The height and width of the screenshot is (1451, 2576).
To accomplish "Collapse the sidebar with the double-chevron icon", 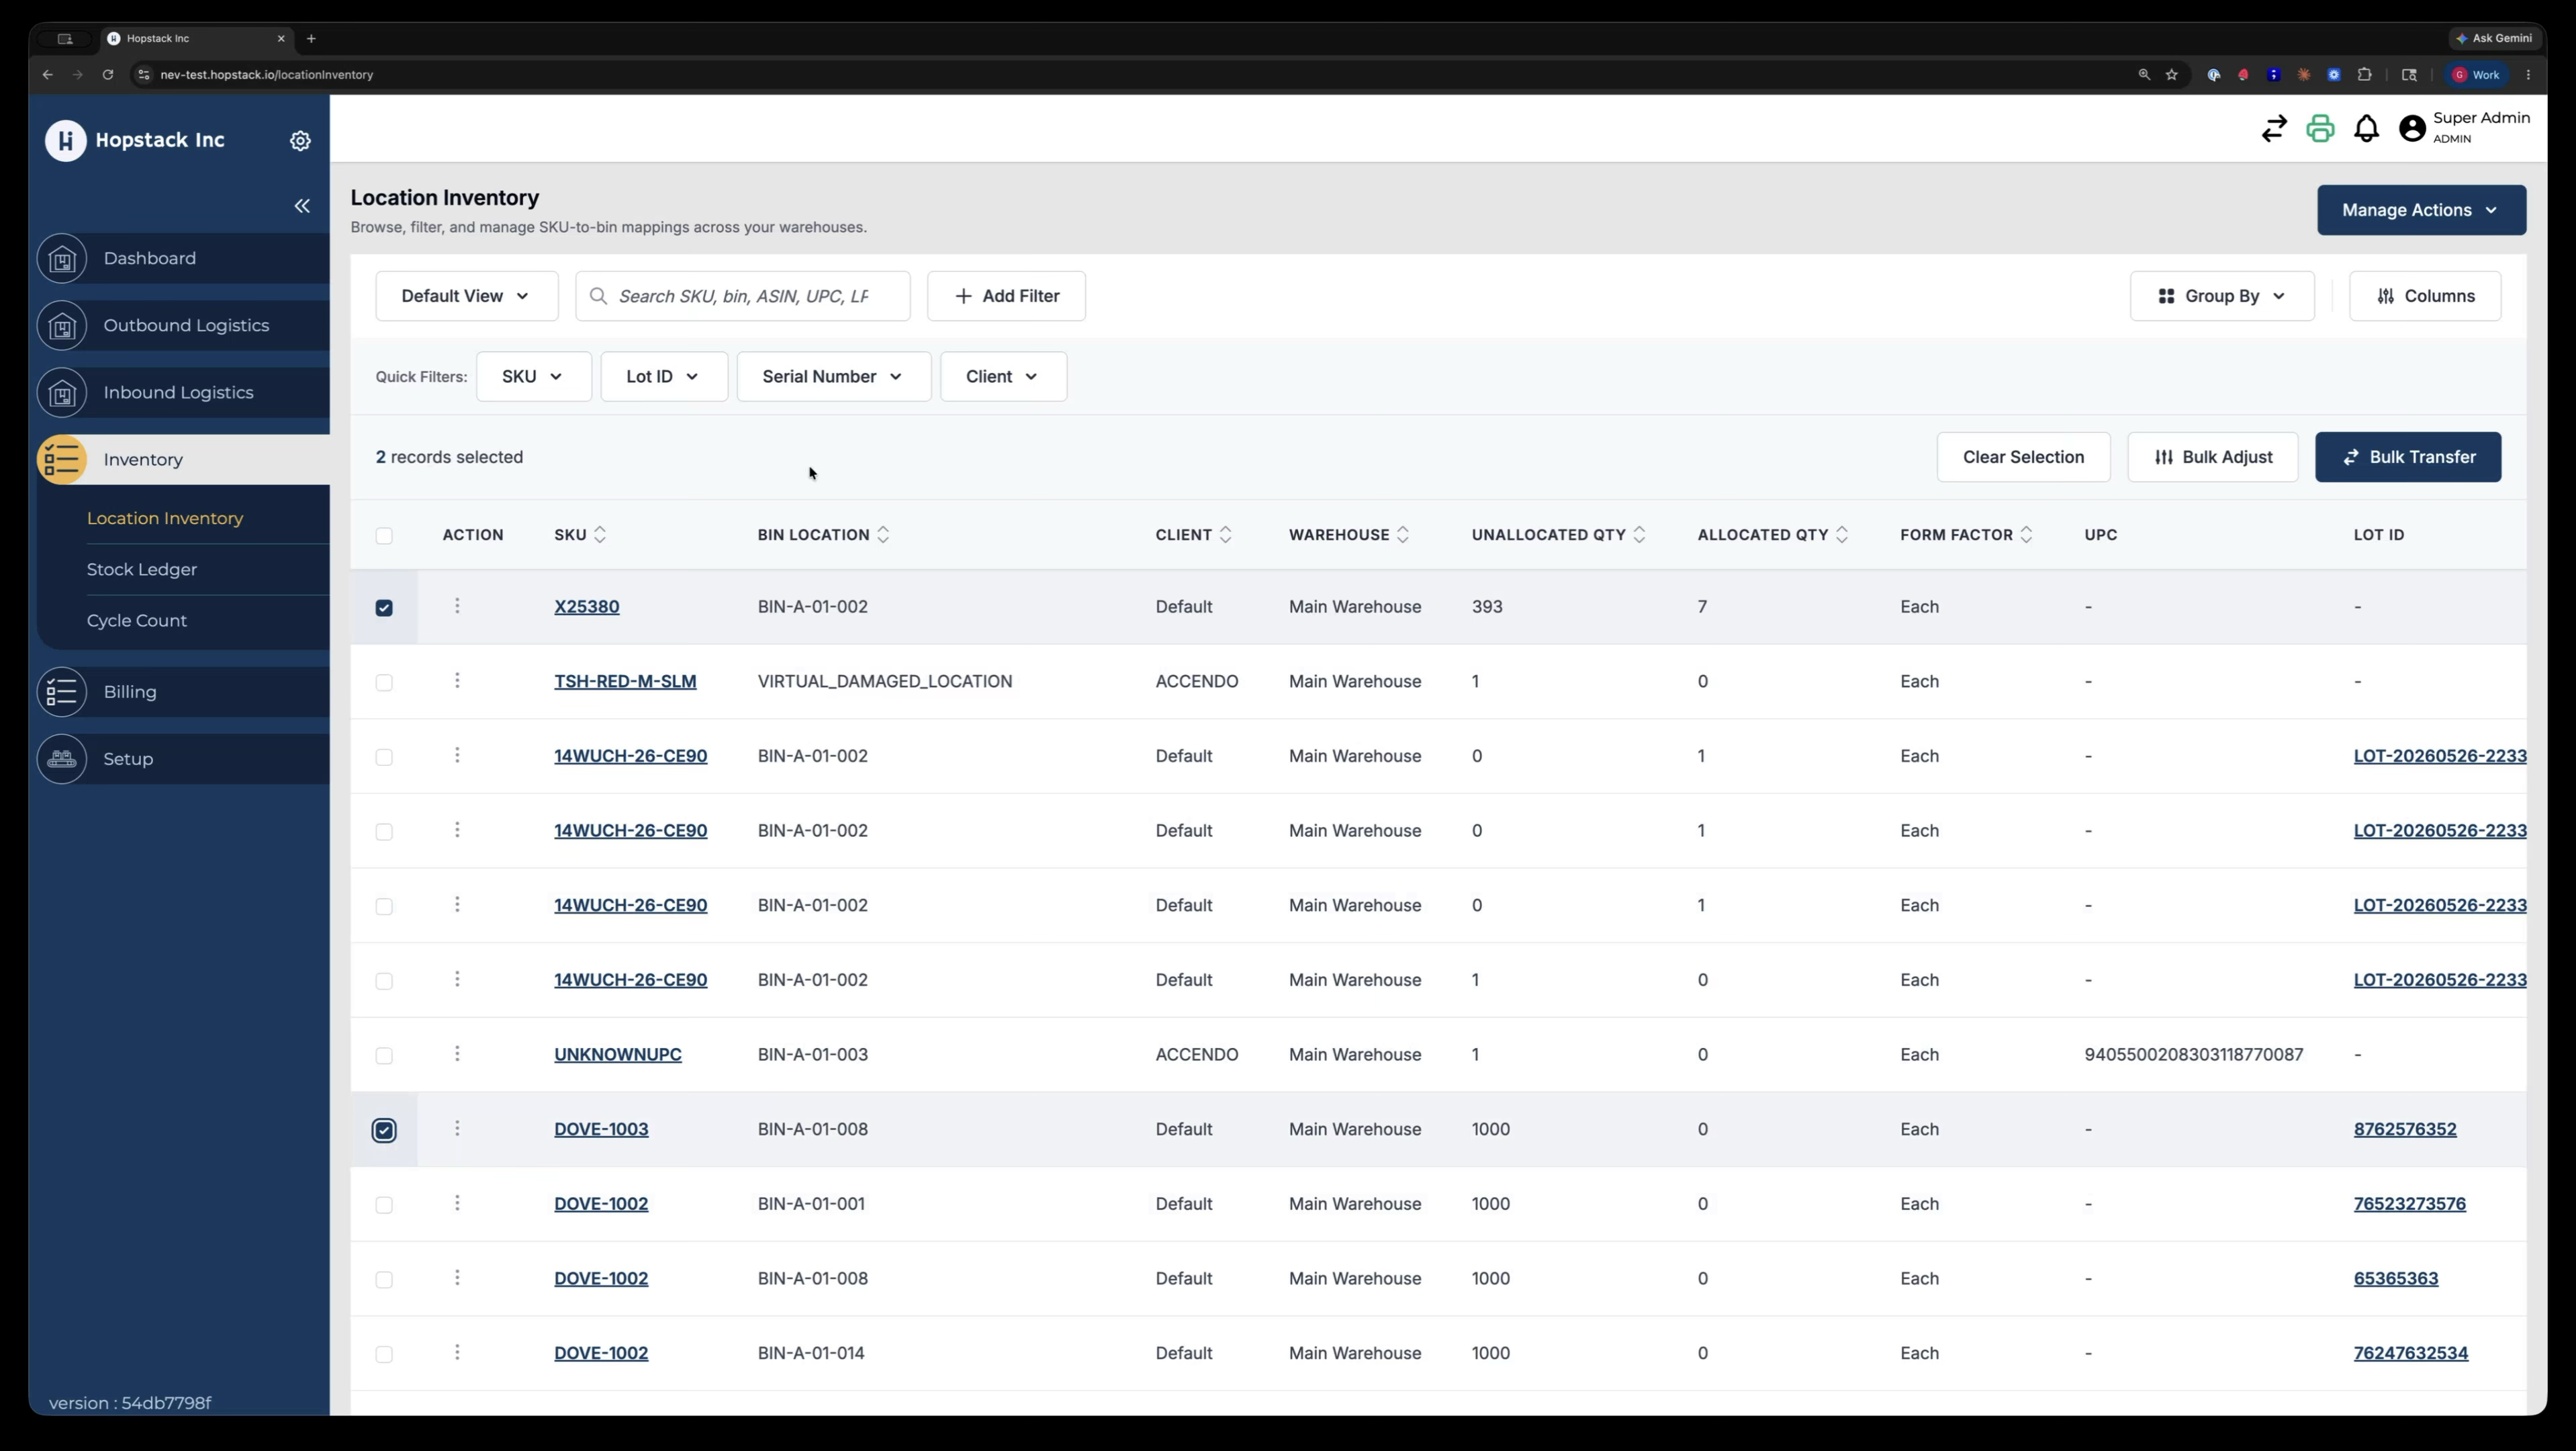I will coord(302,206).
